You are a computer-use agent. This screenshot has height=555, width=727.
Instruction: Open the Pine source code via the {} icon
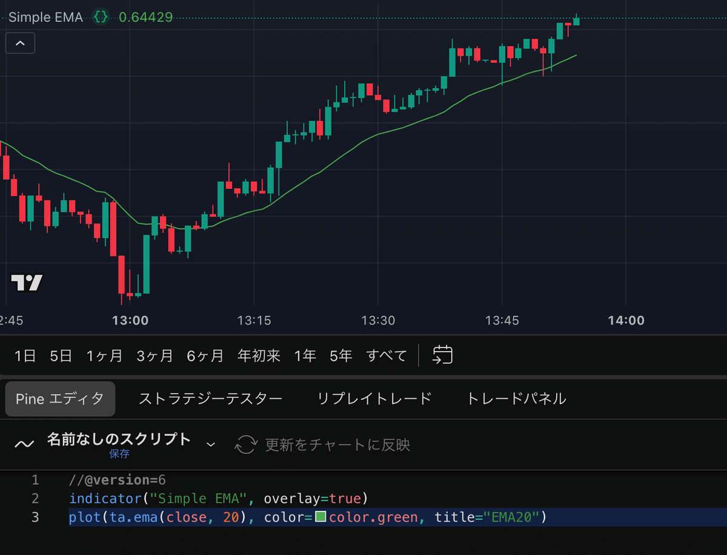pos(101,17)
